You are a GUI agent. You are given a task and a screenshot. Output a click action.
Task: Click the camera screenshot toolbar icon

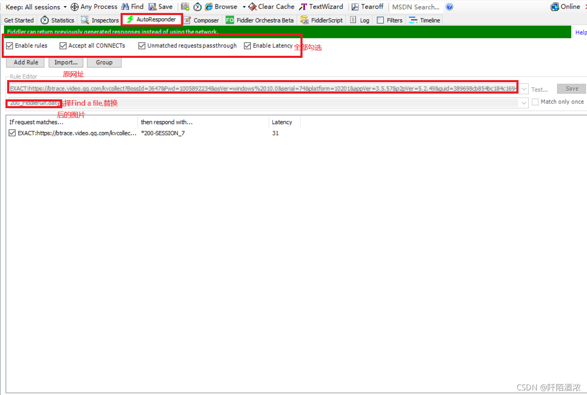click(185, 7)
